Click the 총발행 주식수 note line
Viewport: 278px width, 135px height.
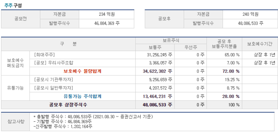tap(93, 117)
